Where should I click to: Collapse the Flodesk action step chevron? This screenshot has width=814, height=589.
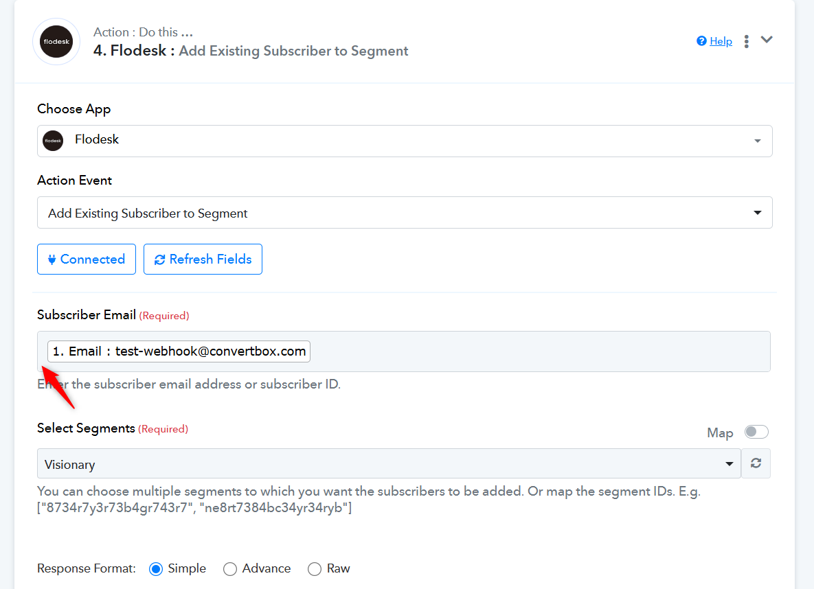point(767,40)
